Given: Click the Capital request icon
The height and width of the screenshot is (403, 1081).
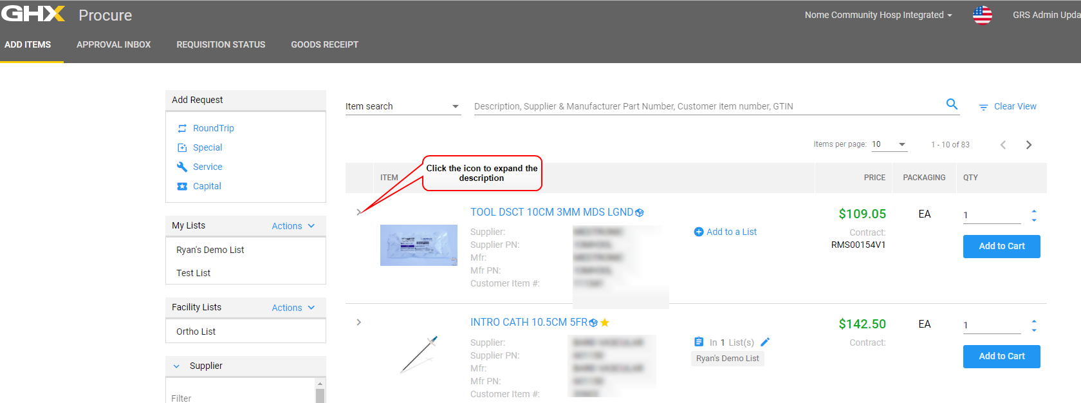Looking at the screenshot, I should (x=182, y=186).
